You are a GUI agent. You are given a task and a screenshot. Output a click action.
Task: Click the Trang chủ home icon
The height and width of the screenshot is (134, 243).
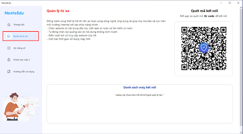pos(9,25)
